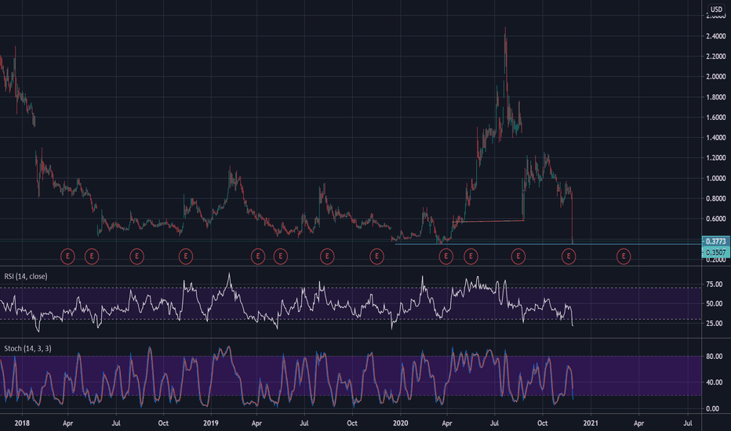Click the 1.8000 price axis value
The width and height of the screenshot is (731, 431).
pyautogui.click(x=715, y=97)
